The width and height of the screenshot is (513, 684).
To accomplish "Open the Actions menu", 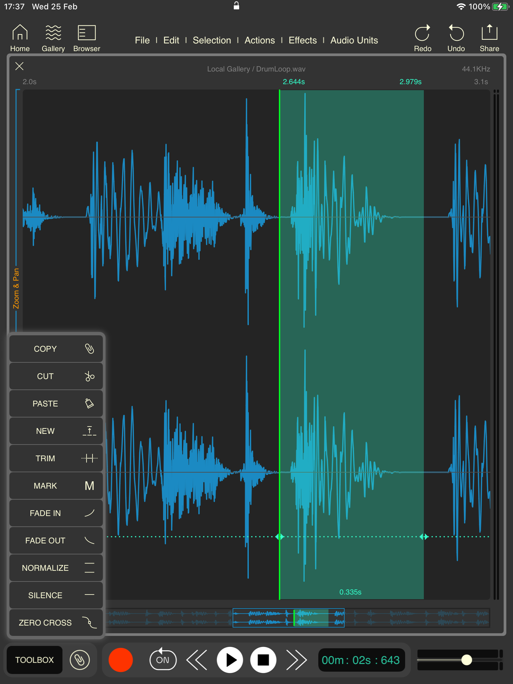I will coord(260,40).
